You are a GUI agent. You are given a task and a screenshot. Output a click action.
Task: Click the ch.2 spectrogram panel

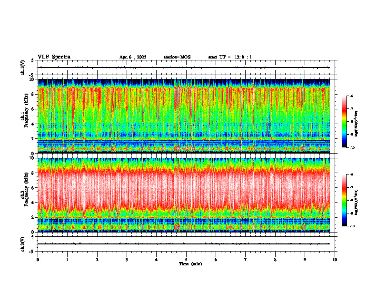[184, 195]
